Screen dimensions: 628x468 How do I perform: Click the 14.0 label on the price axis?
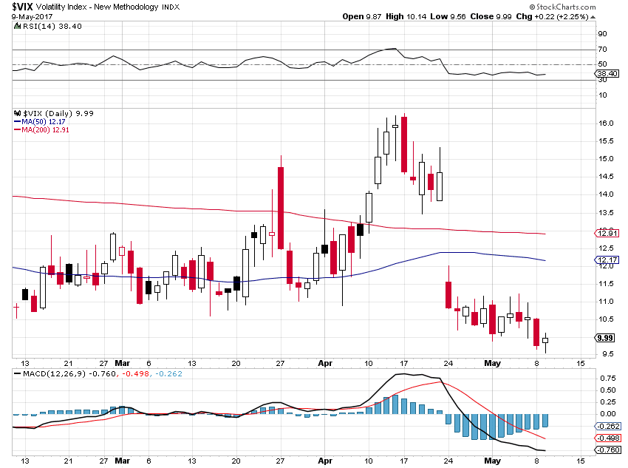pyautogui.click(x=606, y=194)
